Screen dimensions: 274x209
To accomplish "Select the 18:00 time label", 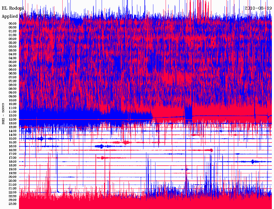I will 13,162.
